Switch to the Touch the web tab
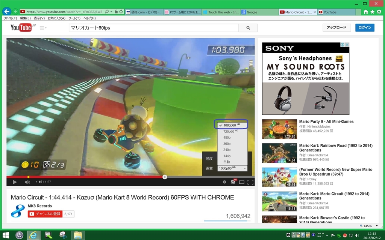Image resolution: width=385 pixels, height=240 pixels. click(x=221, y=12)
